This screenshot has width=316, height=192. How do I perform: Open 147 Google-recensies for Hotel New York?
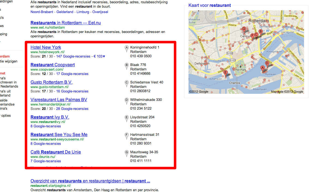(x=73, y=56)
